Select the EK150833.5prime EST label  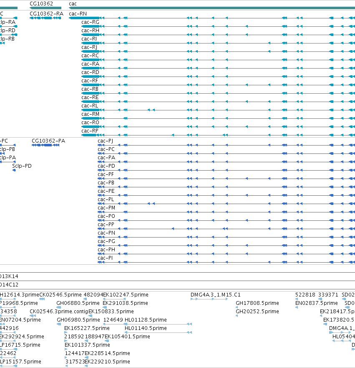111,312
